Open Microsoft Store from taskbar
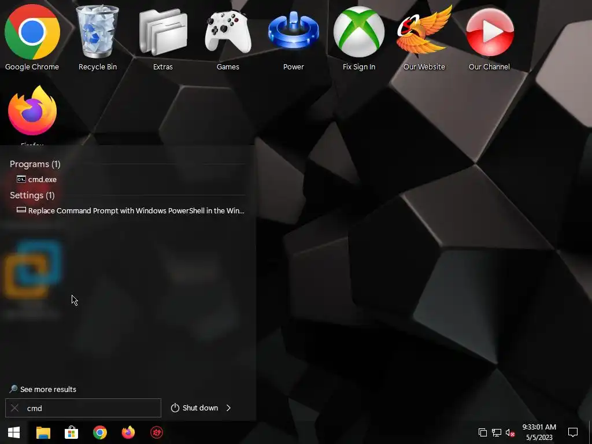Screen dimensions: 592x444 (x=71, y=432)
